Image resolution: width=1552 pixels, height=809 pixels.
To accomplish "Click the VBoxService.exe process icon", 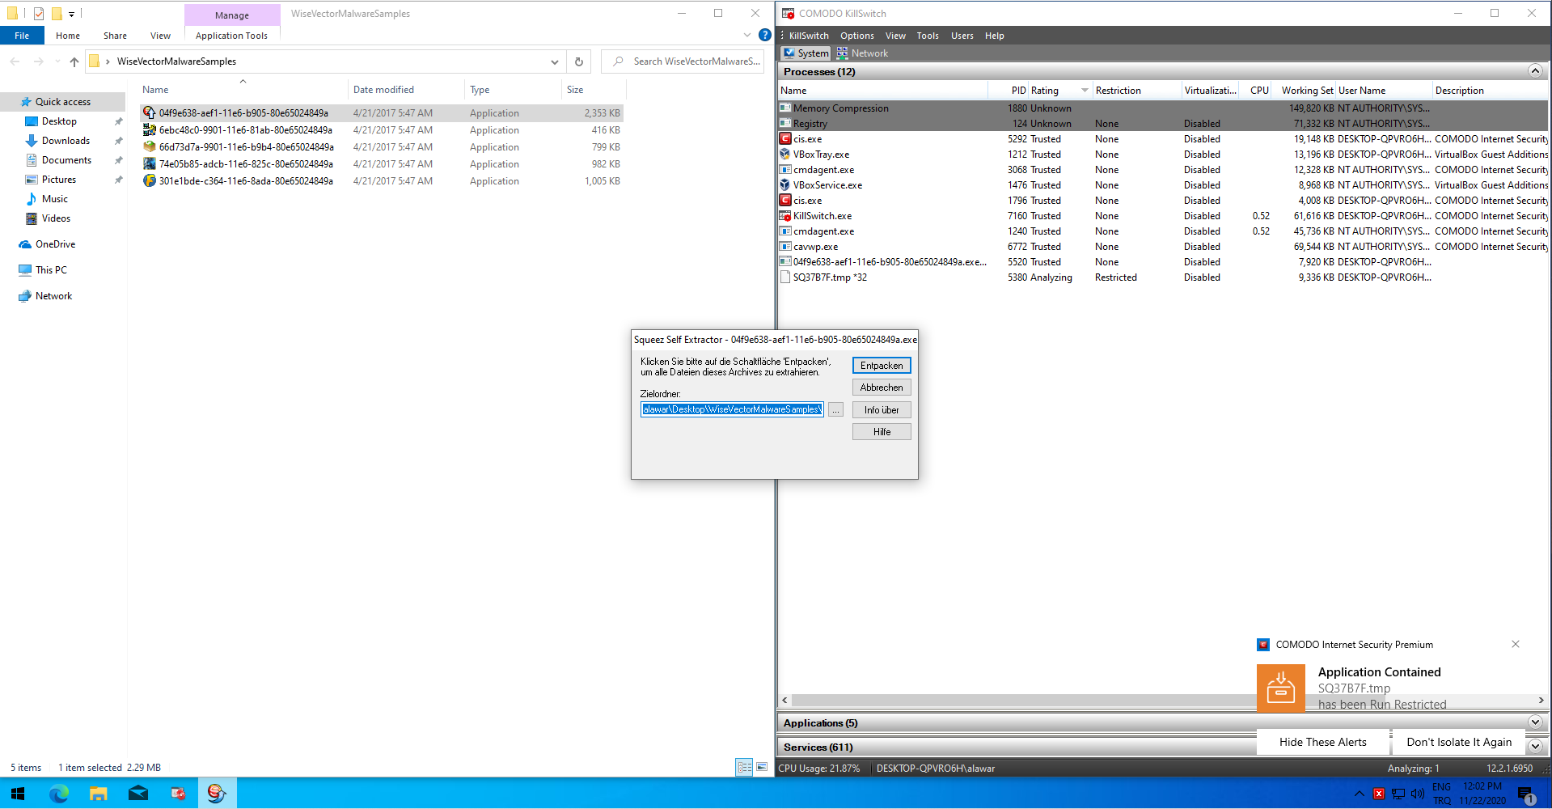I will 784,185.
